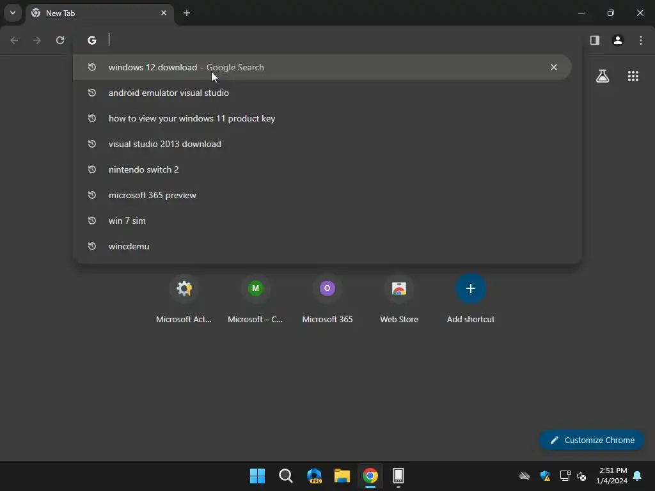Select suggestion visual studio 2013 download
Image resolution: width=655 pixels, height=491 pixels.
tap(322, 144)
